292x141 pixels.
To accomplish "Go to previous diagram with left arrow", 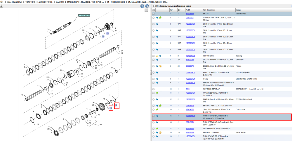I will point(142,6).
